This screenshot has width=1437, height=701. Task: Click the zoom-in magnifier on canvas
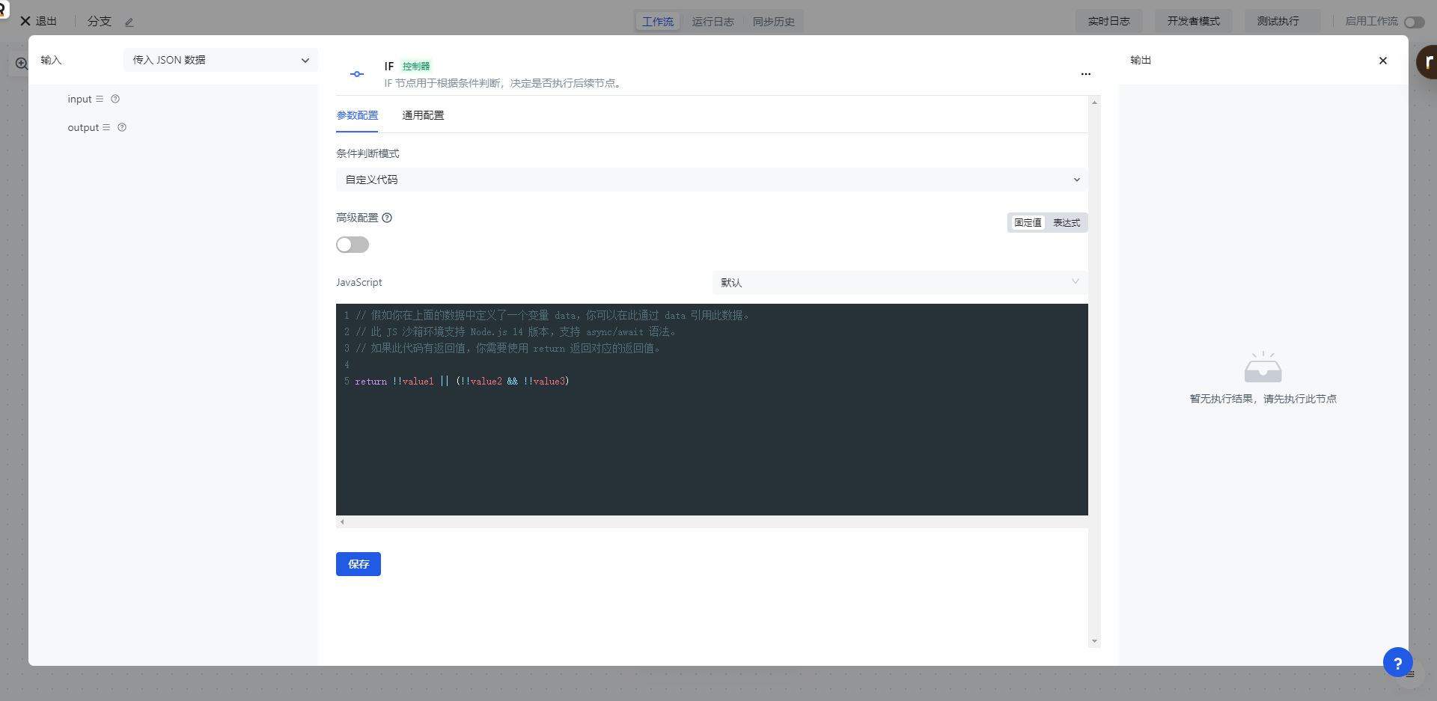[x=22, y=64]
